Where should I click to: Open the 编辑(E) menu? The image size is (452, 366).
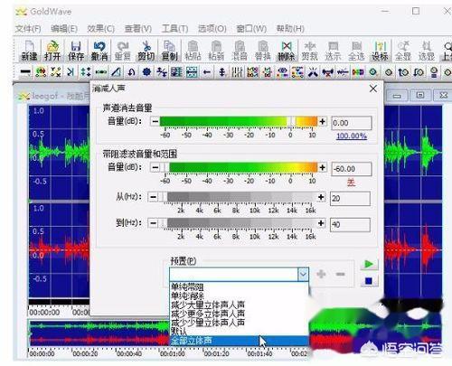coord(64,29)
